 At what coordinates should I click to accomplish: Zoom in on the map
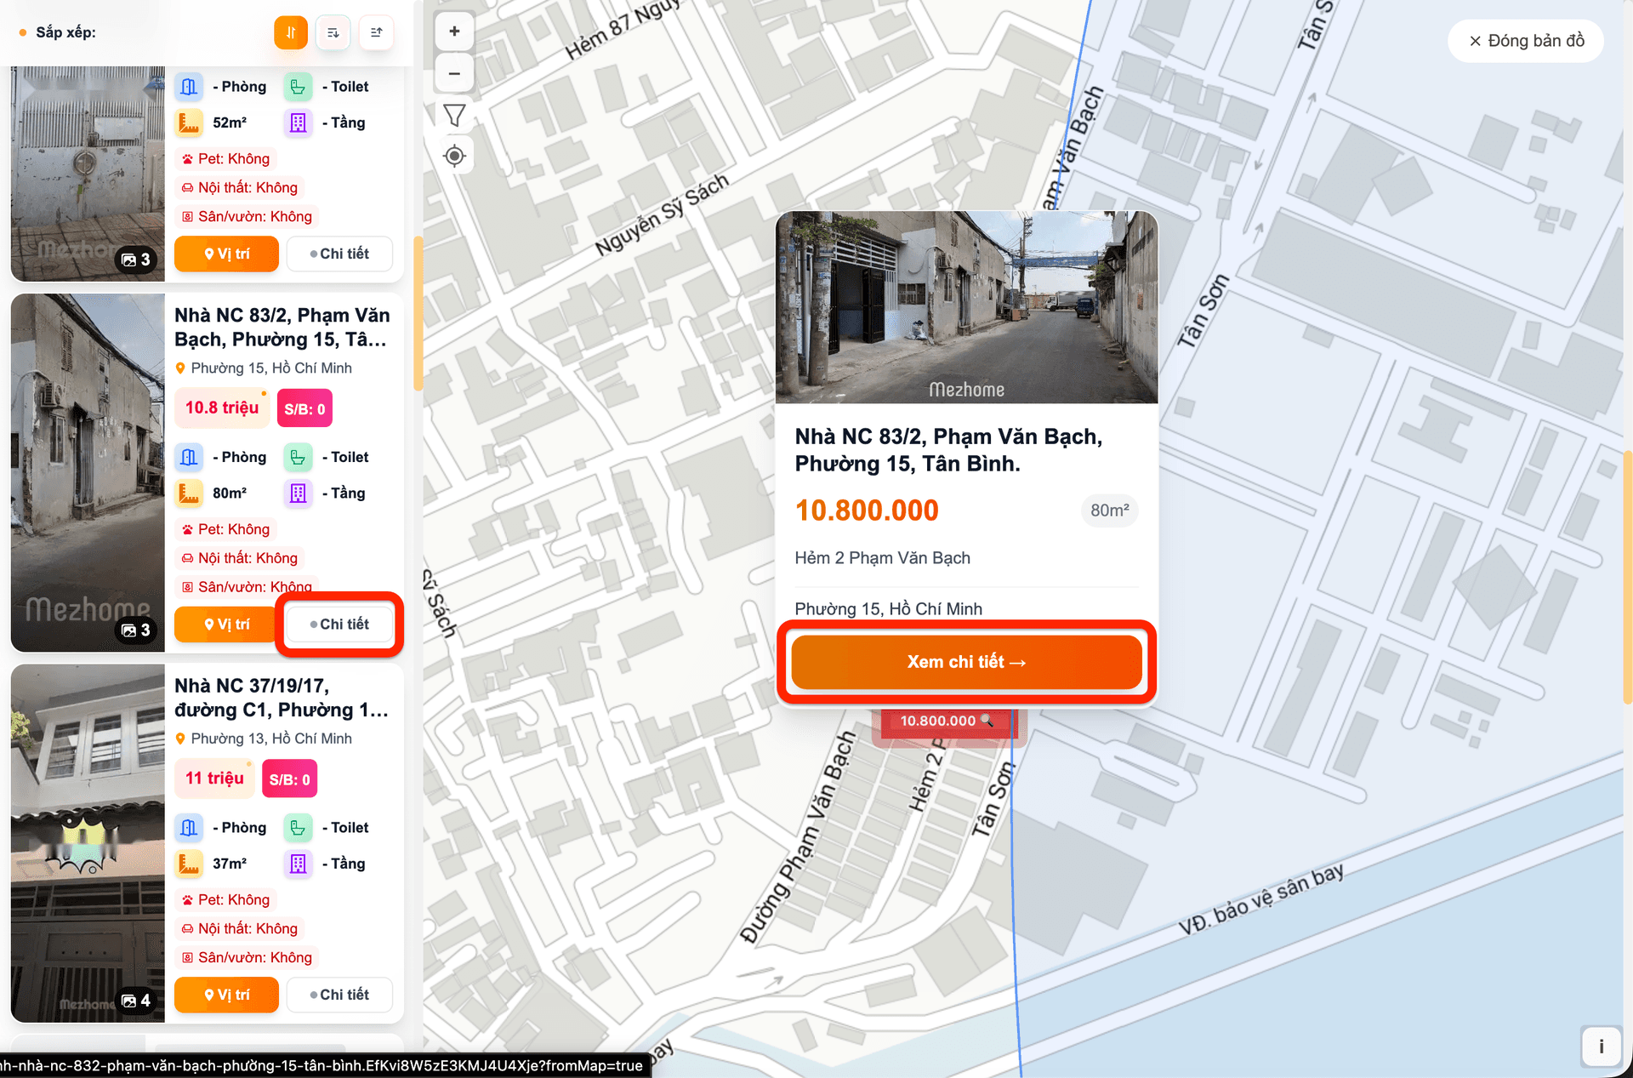[x=454, y=31]
